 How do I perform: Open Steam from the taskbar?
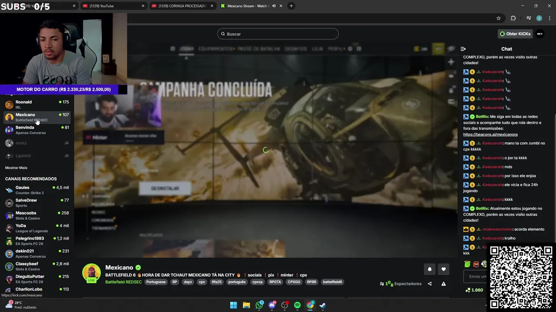pos(323,305)
